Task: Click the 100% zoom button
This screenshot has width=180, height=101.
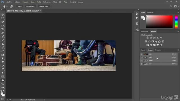Action: pyautogui.click(x=20, y=6)
